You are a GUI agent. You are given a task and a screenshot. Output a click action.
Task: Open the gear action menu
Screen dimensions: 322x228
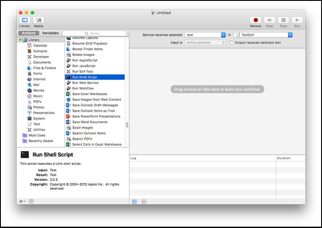click(x=22, y=201)
